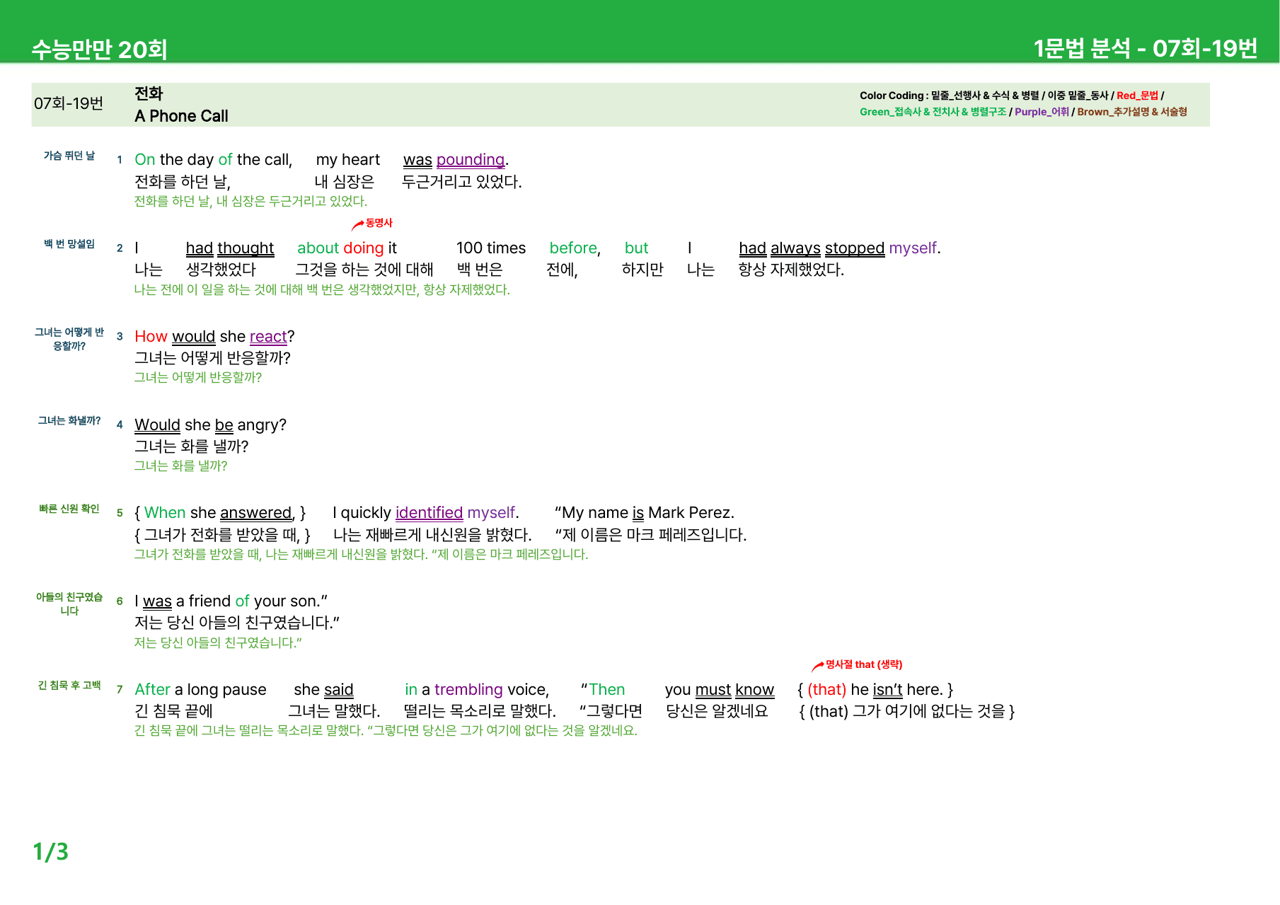The height and width of the screenshot is (905, 1280).
Task: Click sentence number 7
Action: tap(120, 690)
